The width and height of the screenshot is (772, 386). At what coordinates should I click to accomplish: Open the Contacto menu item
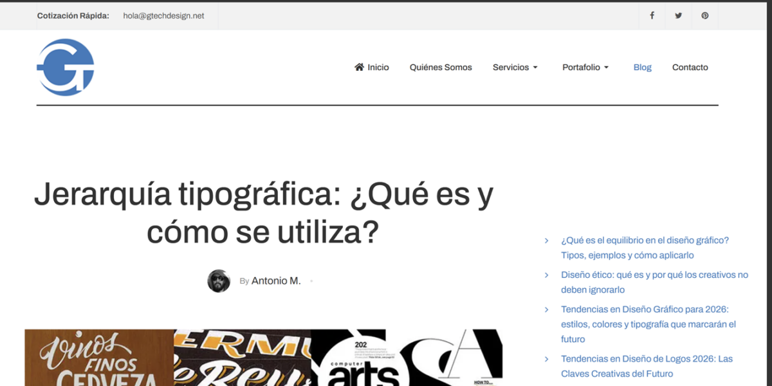coord(690,68)
